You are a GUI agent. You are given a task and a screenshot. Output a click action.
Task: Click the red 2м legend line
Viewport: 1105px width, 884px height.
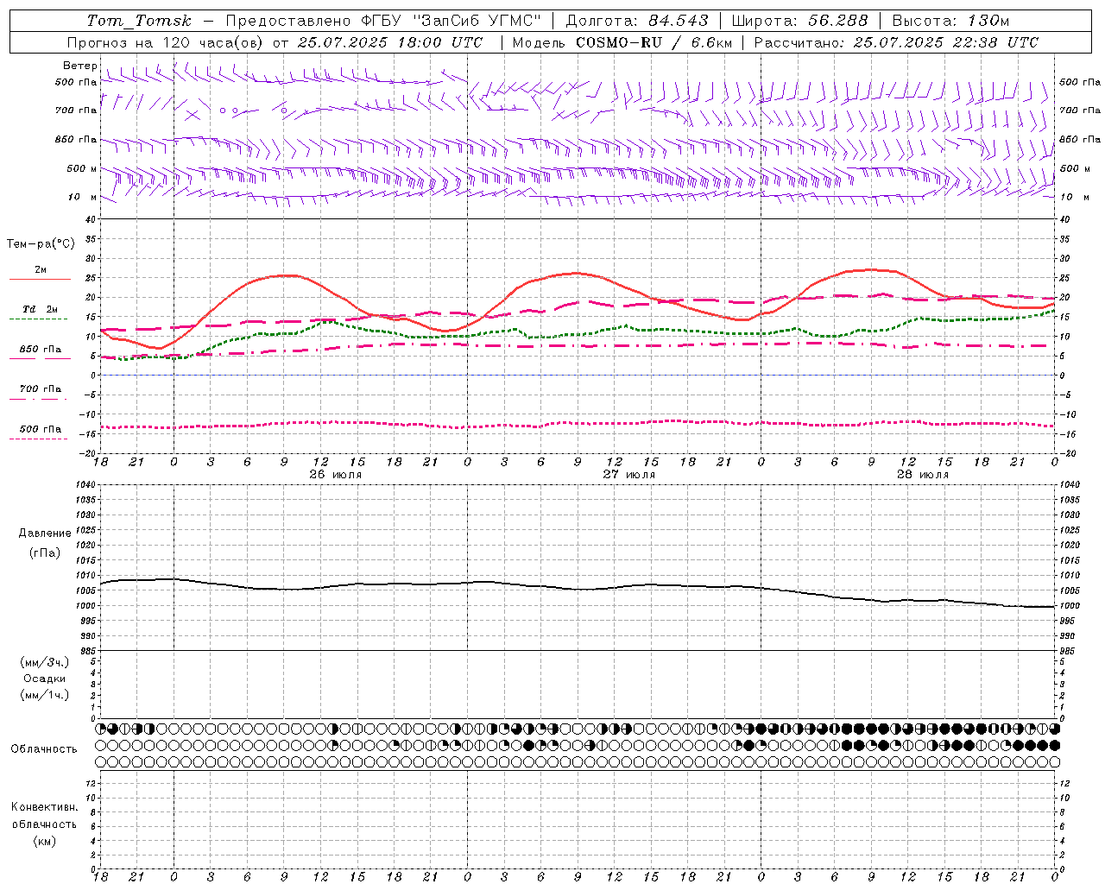(40, 280)
